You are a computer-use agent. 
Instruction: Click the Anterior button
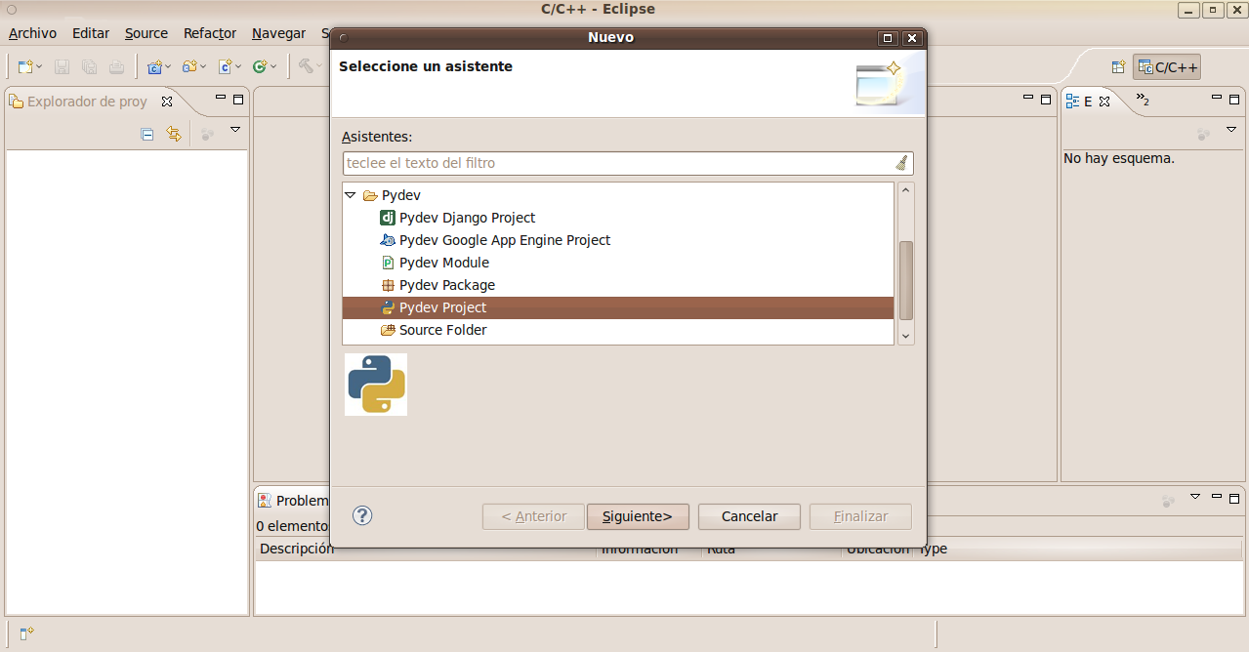coord(533,516)
